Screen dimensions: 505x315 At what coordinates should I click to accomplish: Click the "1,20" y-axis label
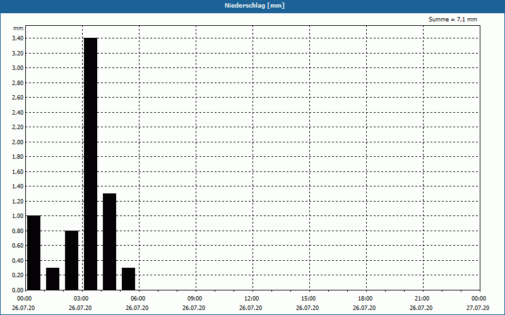(18, 201)
